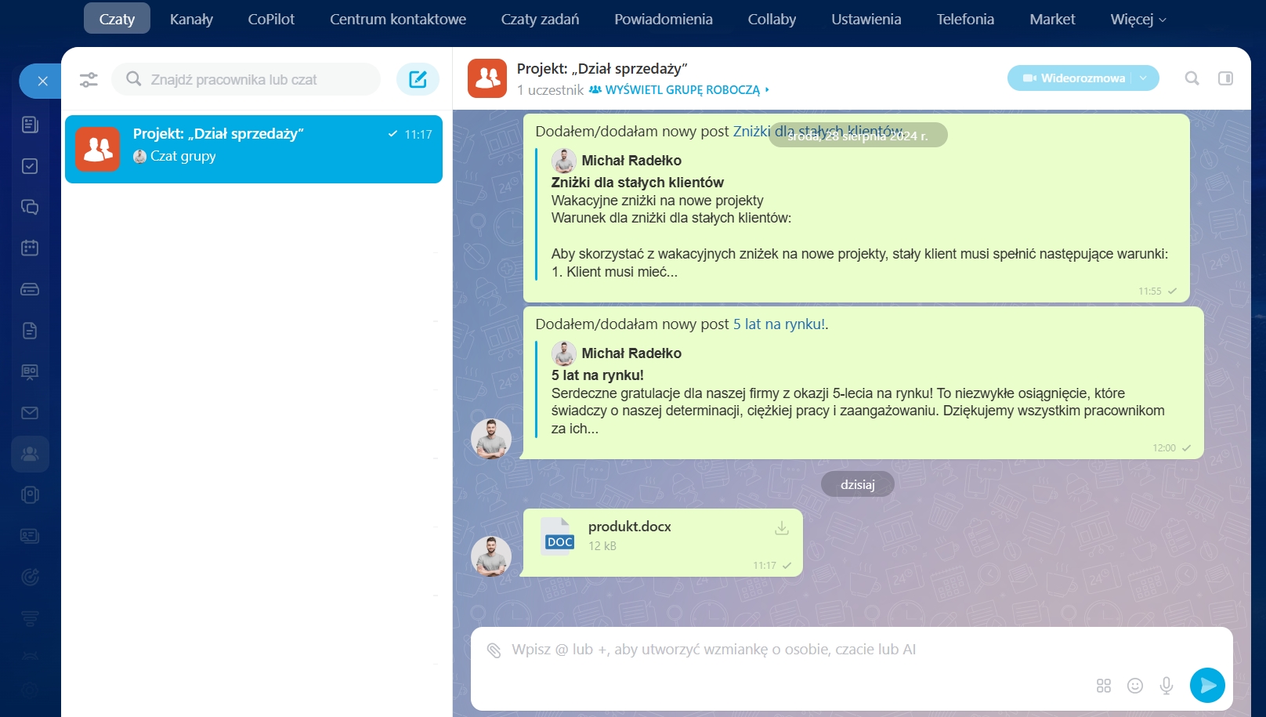The height and width of the screenshot is (717, 1266).
Task: Click Michał Radełko's avatar beside the 5 lat post
Action: tap(490, 439)
